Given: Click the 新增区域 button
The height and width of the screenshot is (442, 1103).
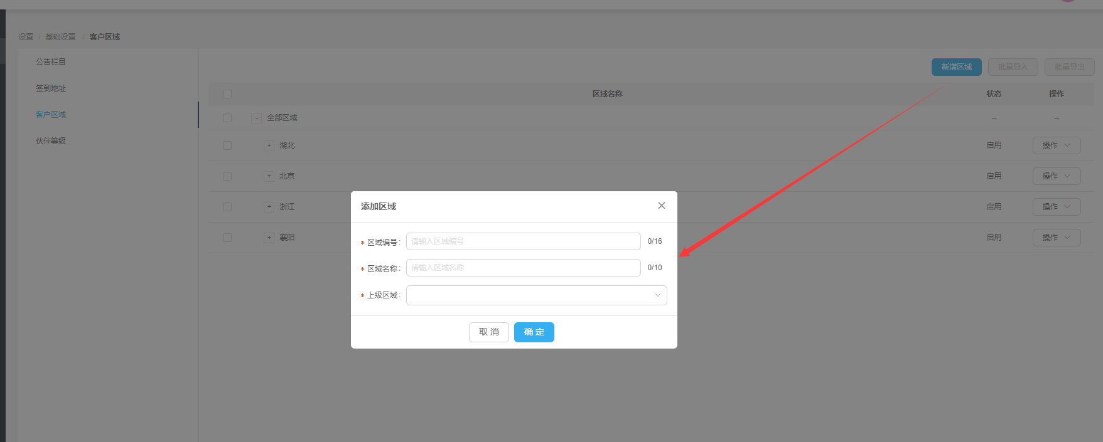Looking at the screenshot, I should coord(956,67).
